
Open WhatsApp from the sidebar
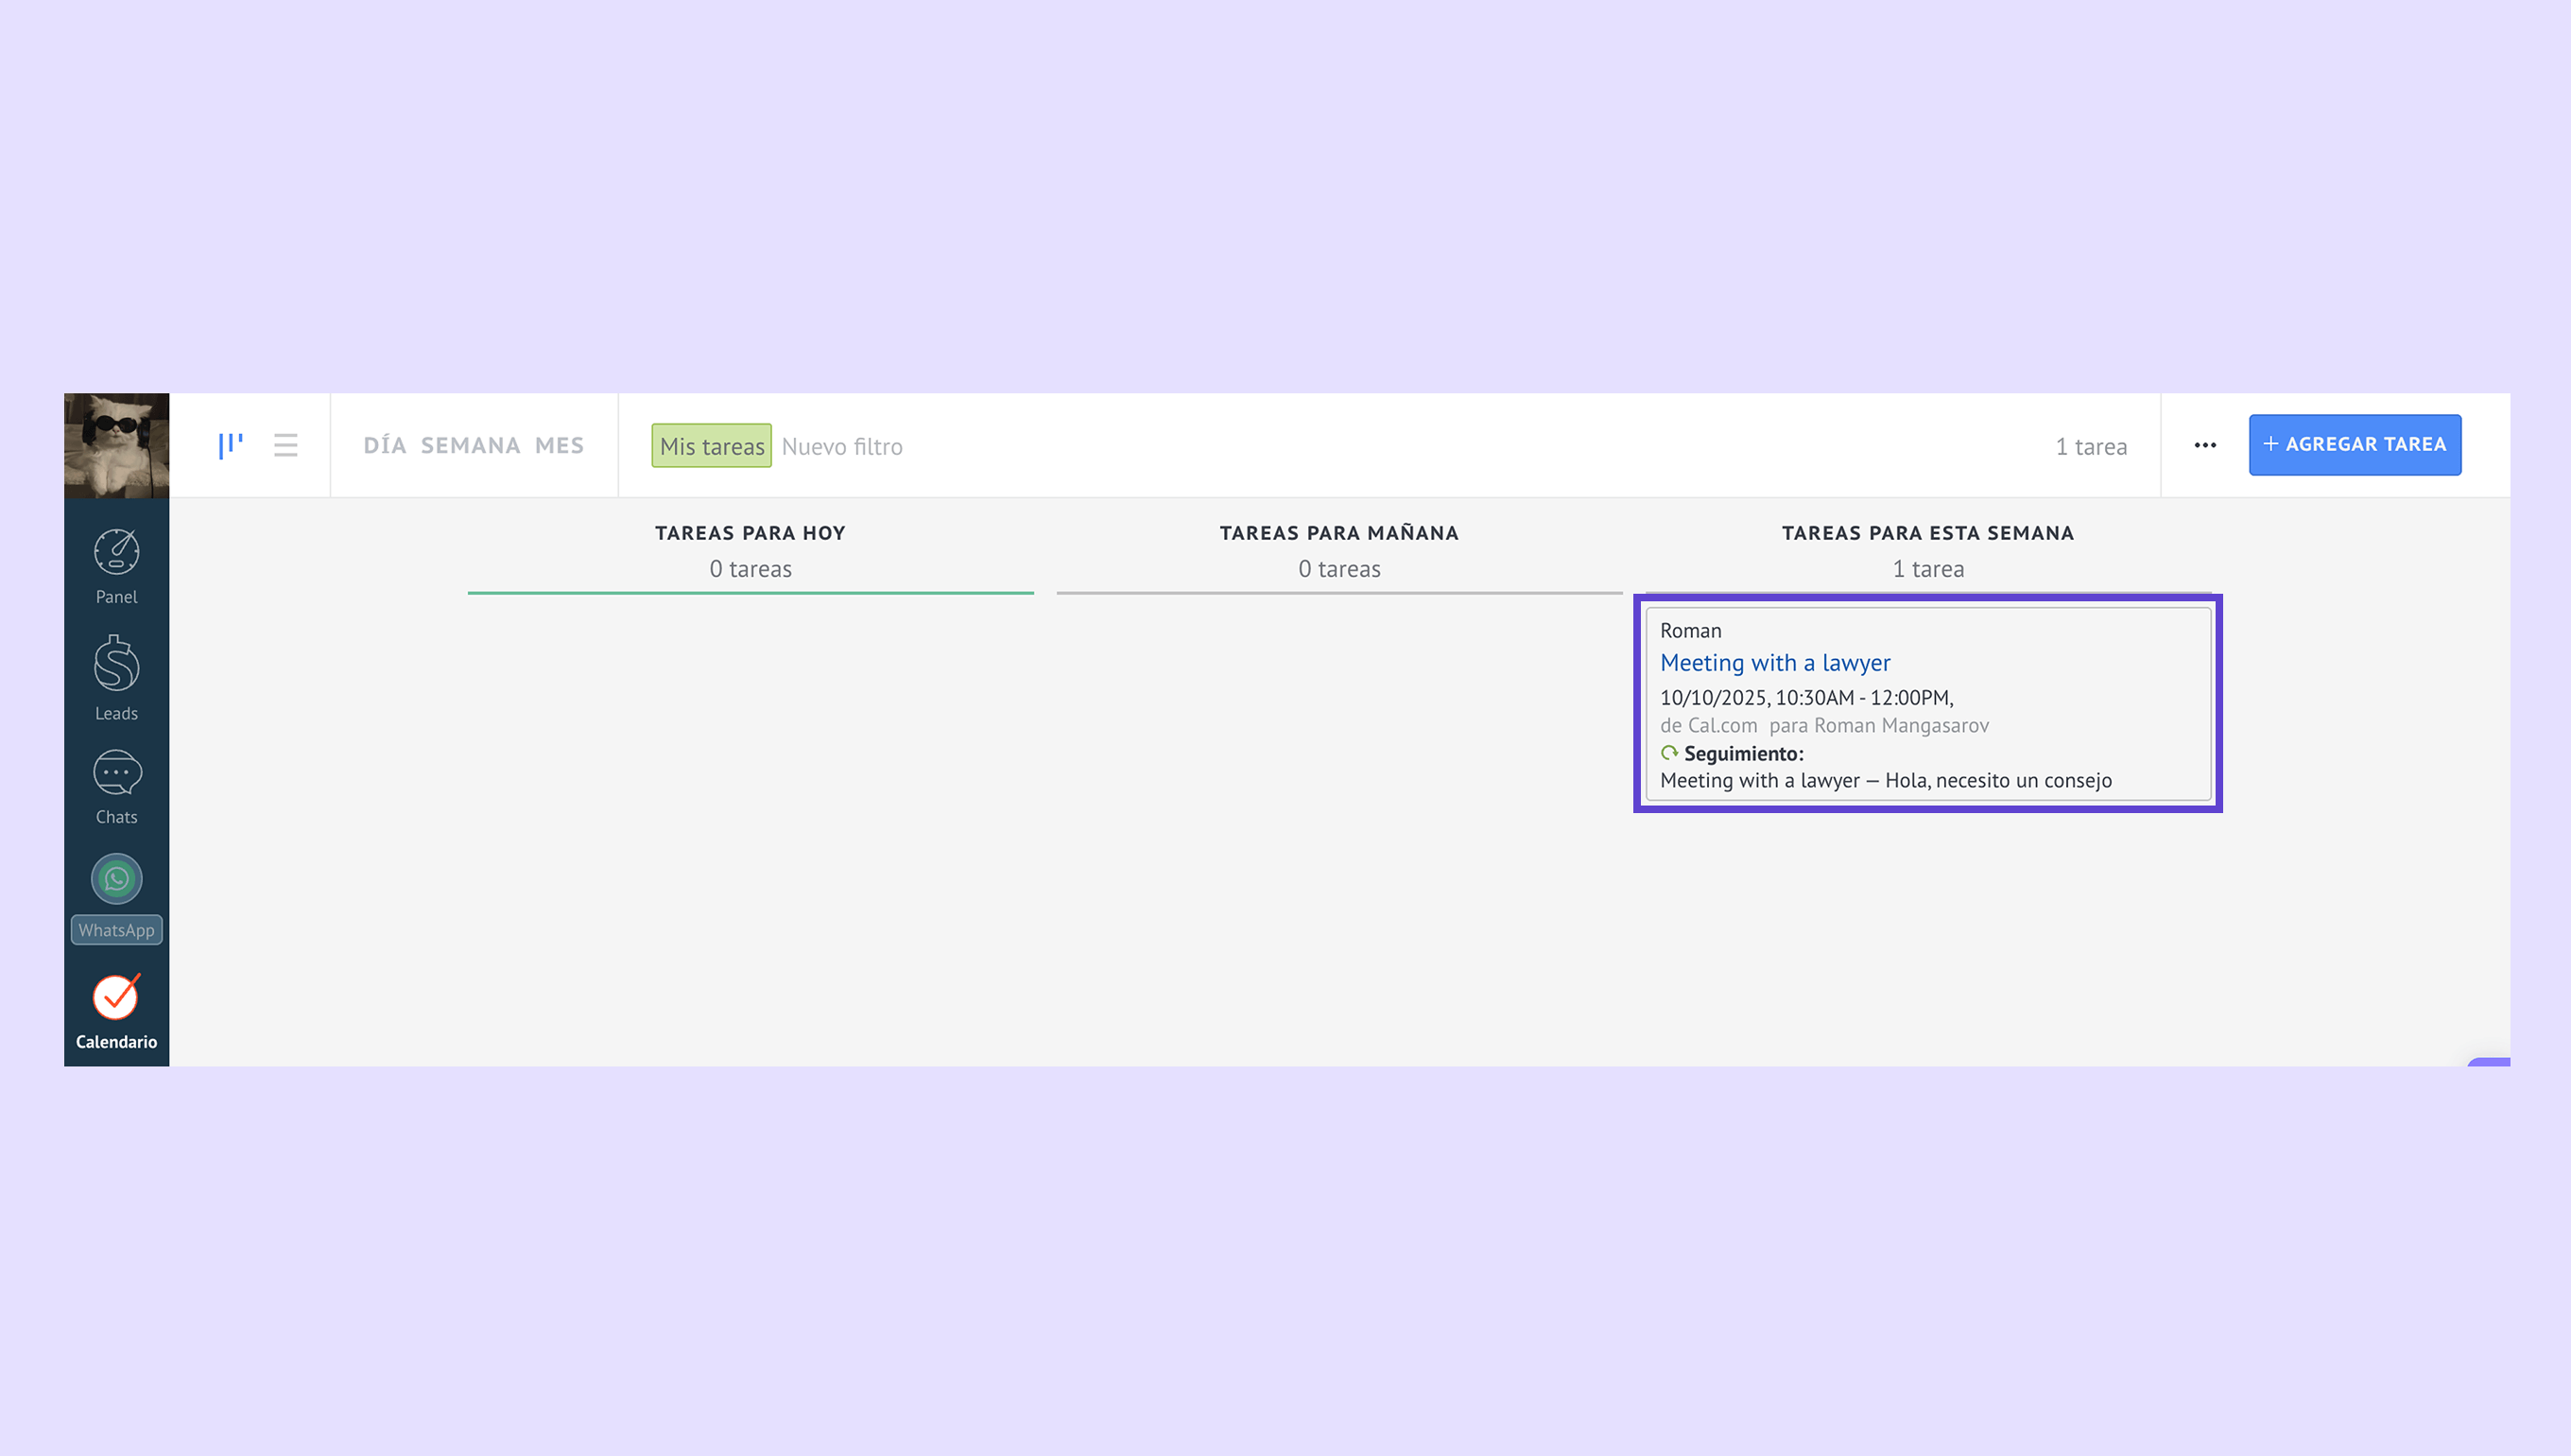pos(116,880)
